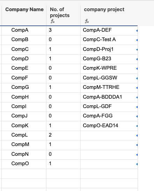The width and height of the screenshot is (154, 191).
Task: Select the cell containing CompD-Proj1
Action: point(109,50)
